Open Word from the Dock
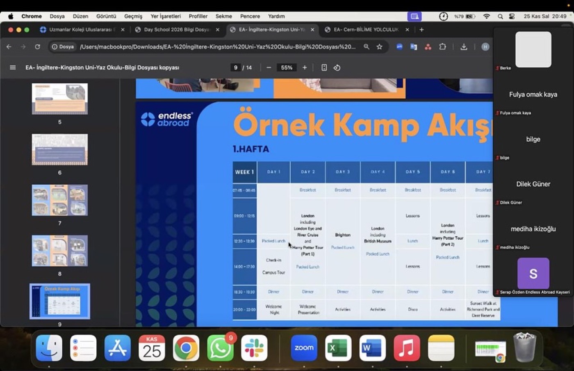 (x=372, y=348)
